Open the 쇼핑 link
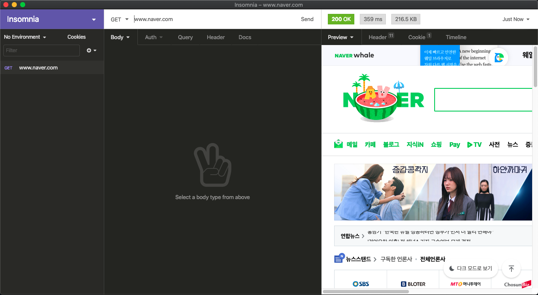The image size is (538, 295). point(436,144)
